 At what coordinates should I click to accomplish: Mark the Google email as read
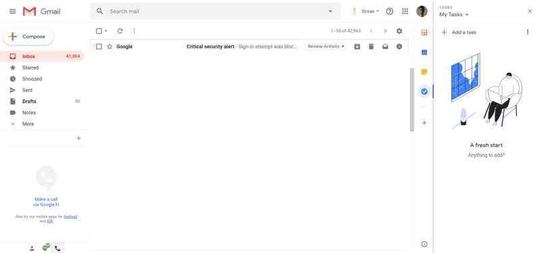click(x=385, y=47)
